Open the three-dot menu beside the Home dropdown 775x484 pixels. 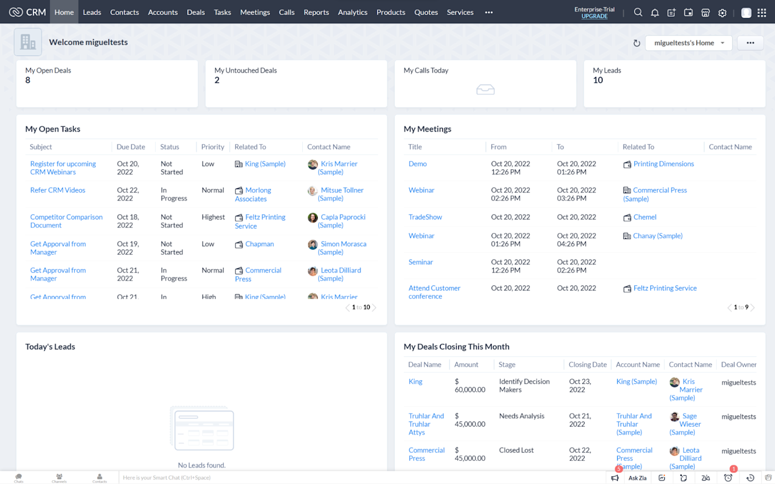[750, 43]
